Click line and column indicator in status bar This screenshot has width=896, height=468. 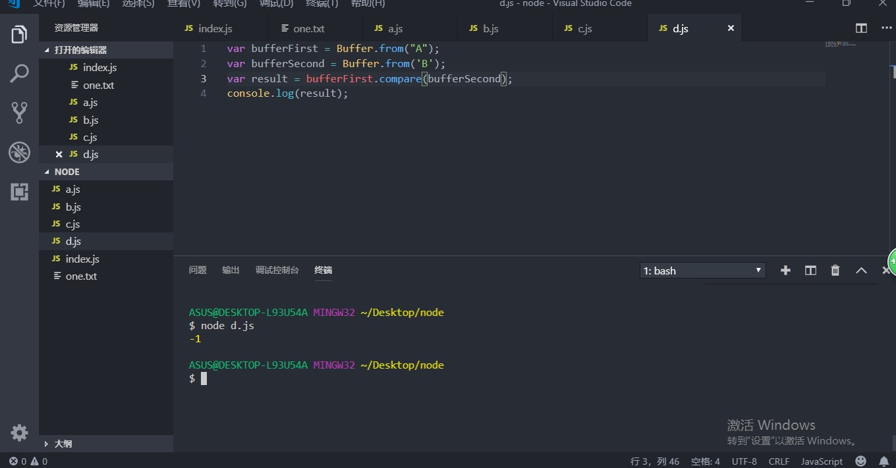[655, 461]
